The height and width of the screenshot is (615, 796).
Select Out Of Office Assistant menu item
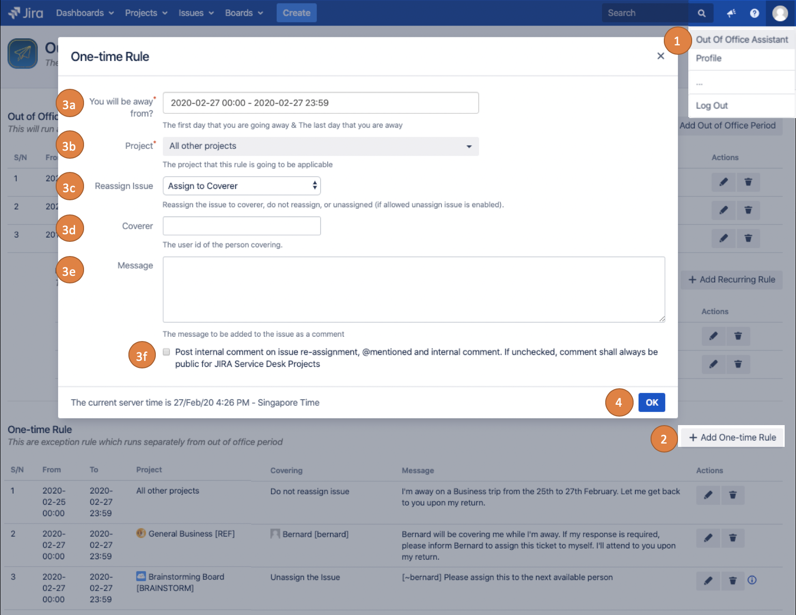pyautogui.click(x=742, y=40)
